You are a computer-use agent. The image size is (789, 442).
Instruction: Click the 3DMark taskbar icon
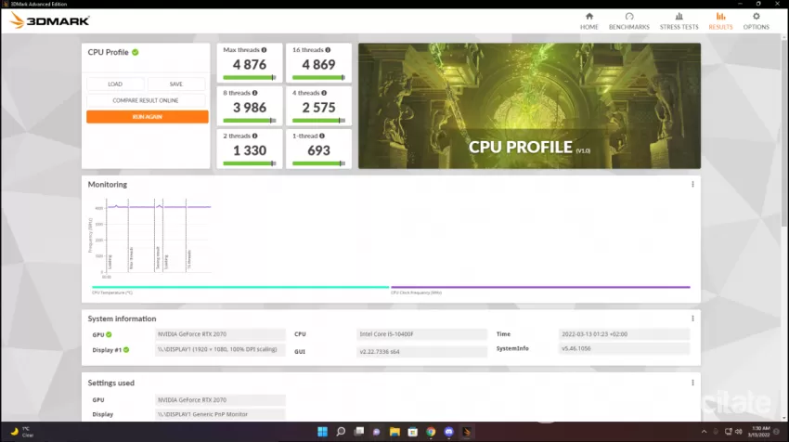(467, 432)
